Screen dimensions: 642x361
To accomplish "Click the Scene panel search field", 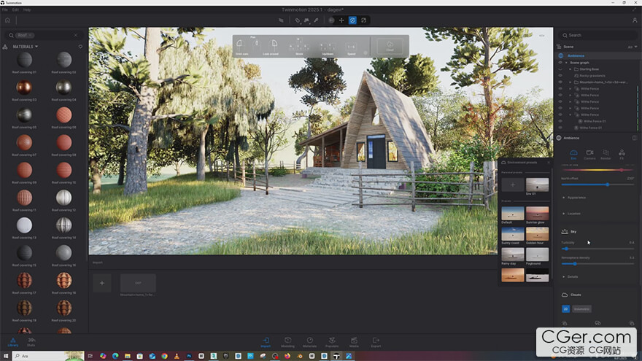I will (x=597, y=35).
